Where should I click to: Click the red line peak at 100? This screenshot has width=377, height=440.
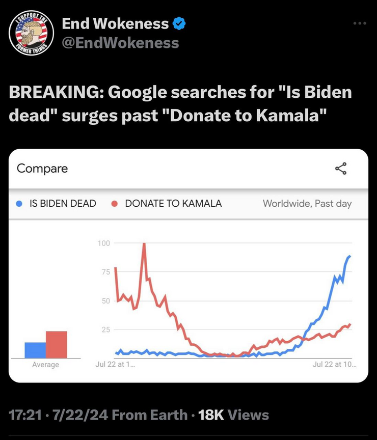(144, 244)
